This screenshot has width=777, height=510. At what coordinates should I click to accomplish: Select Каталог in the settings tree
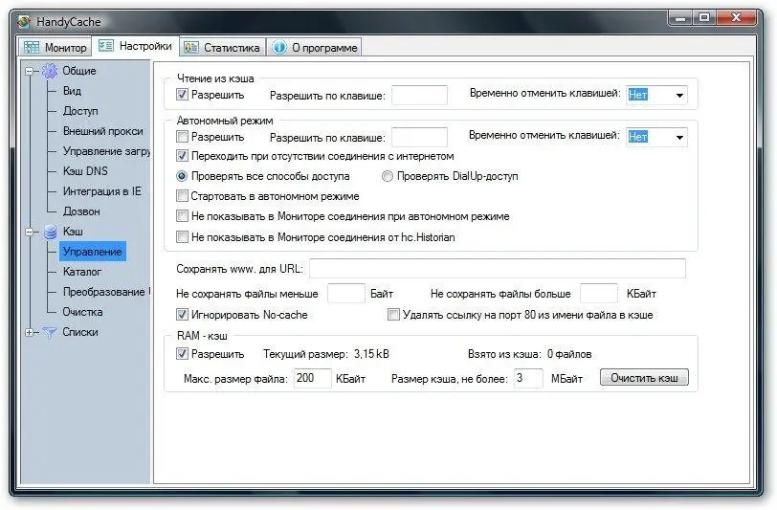81,272
